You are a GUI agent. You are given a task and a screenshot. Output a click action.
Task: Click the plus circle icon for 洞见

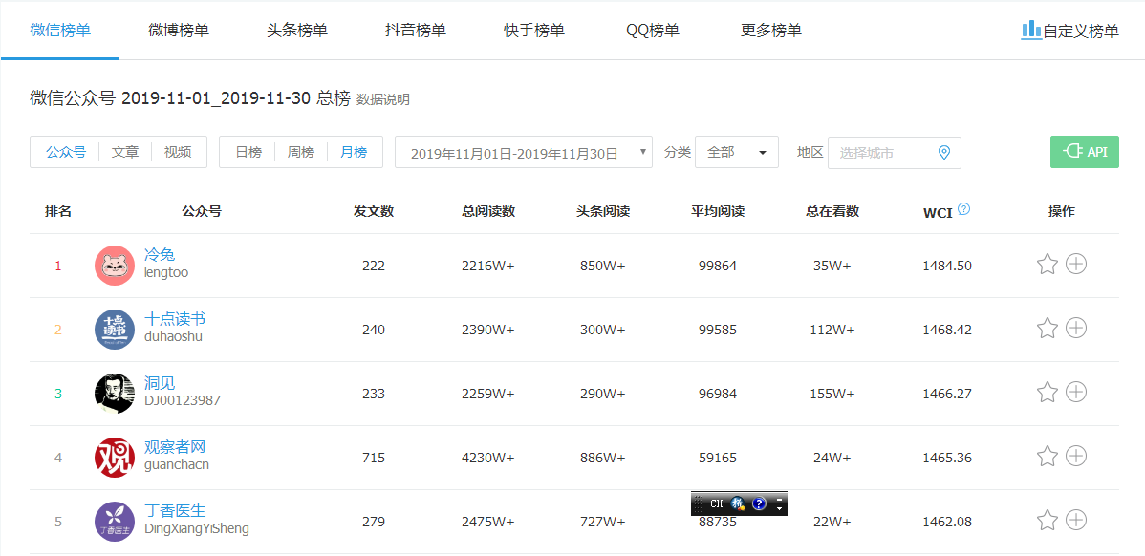(1076, 393)
